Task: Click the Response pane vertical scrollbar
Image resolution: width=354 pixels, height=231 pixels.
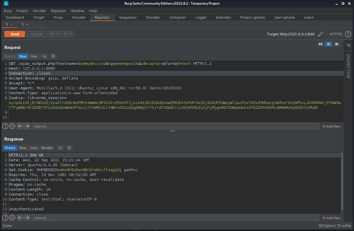Action: 342,181
